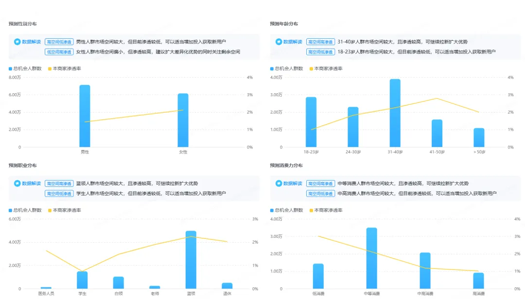525x299 pixels.
Task: Click the 中等消费 axis label
Action: [x=372, y=294]
